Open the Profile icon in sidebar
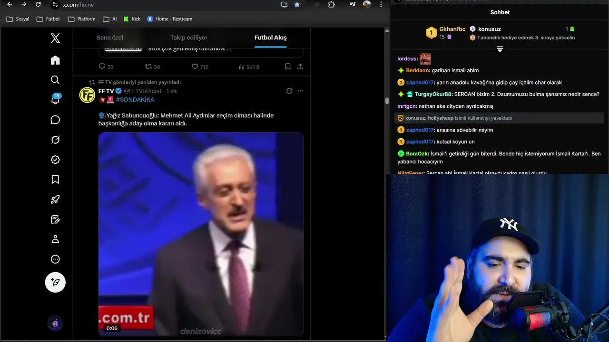This screenshot has width=609, height=342. (x=55, y=239)
